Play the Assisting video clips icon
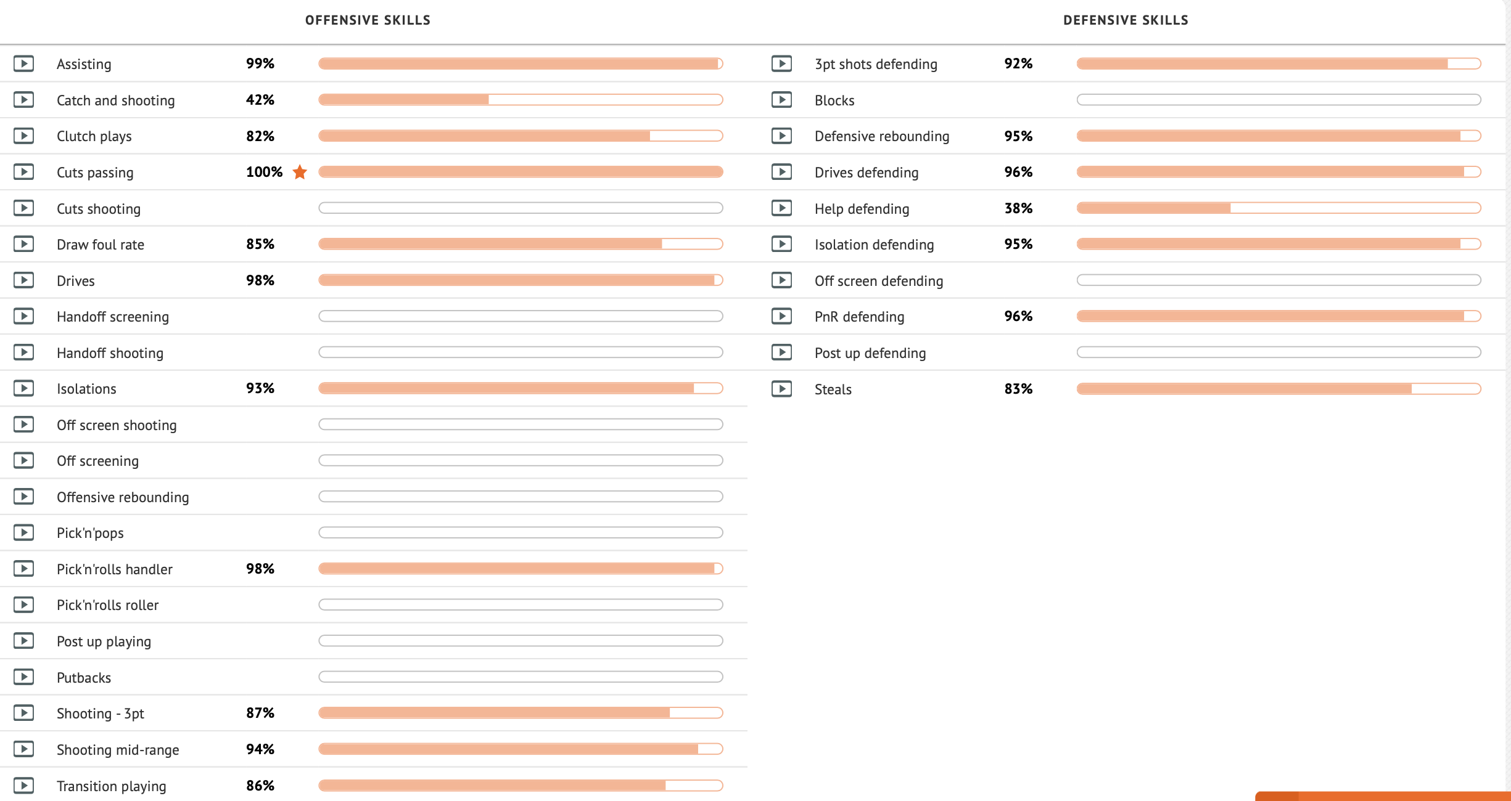 23,63
